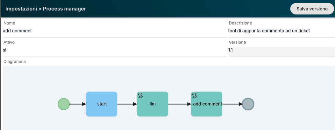Select the 'add comment' script task node
The height and width of the screenshot is (130, 335).
207,104
